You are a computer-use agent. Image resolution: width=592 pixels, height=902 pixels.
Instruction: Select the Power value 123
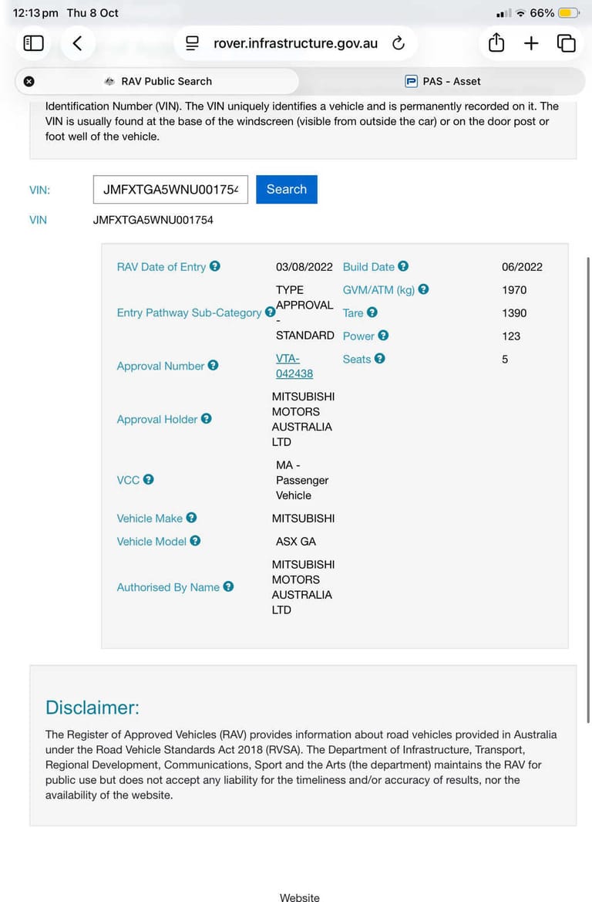pos(511,336)
